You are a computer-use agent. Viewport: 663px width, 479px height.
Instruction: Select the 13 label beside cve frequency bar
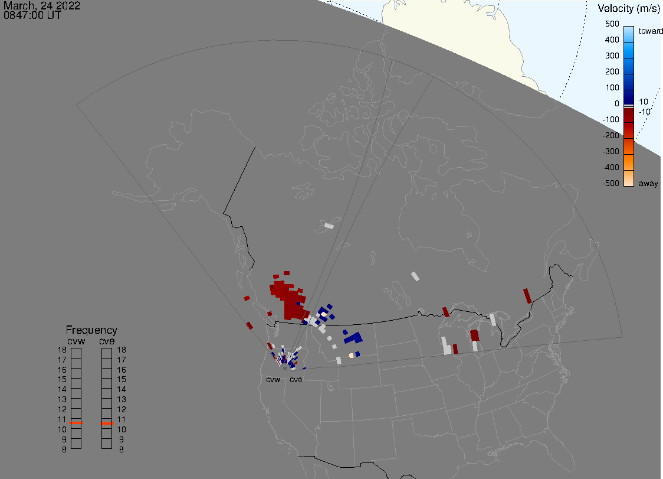(x=122, y=399)
